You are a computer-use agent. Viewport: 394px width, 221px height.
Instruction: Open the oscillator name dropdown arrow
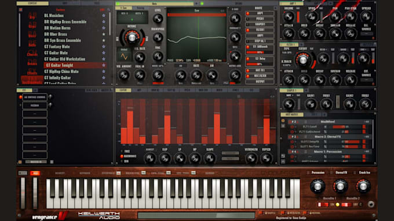(x=196, y=3)
